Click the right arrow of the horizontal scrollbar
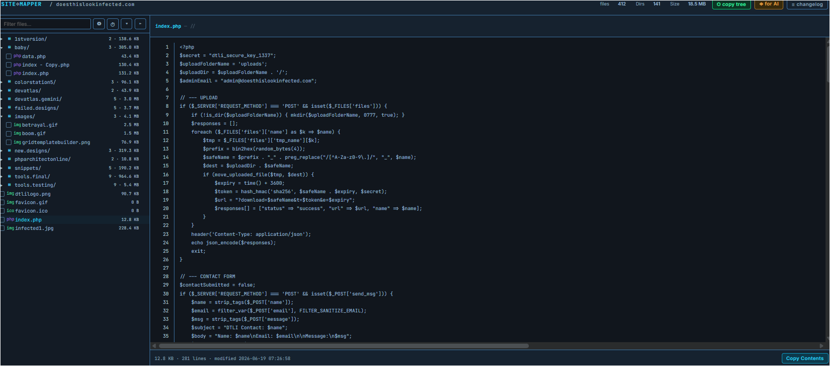The image size is (830, 366). (822, 346)
